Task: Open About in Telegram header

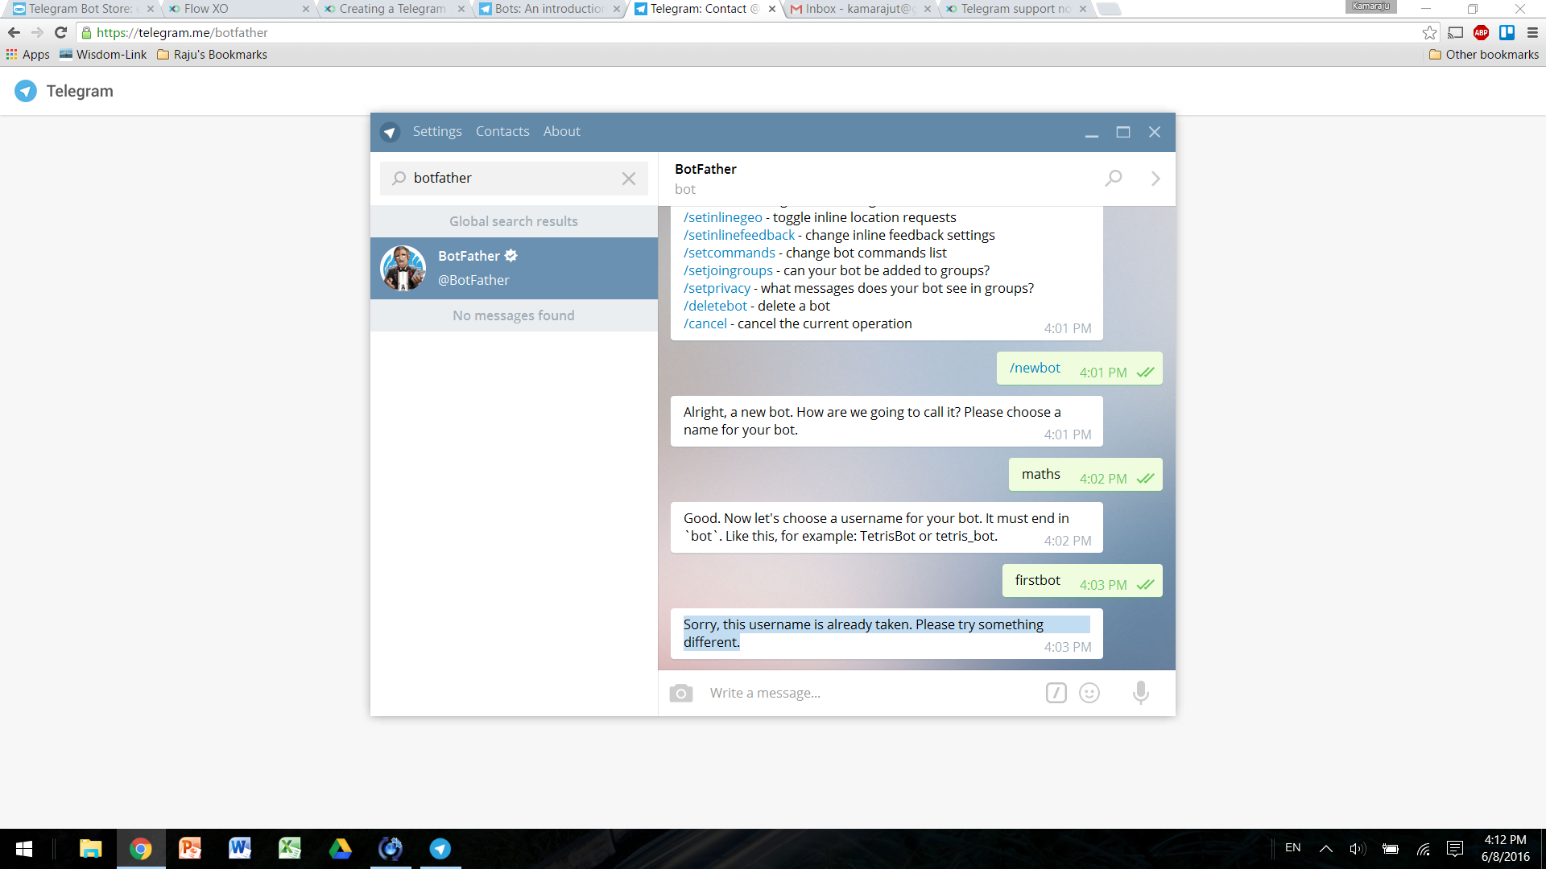Action: [561, 131]
